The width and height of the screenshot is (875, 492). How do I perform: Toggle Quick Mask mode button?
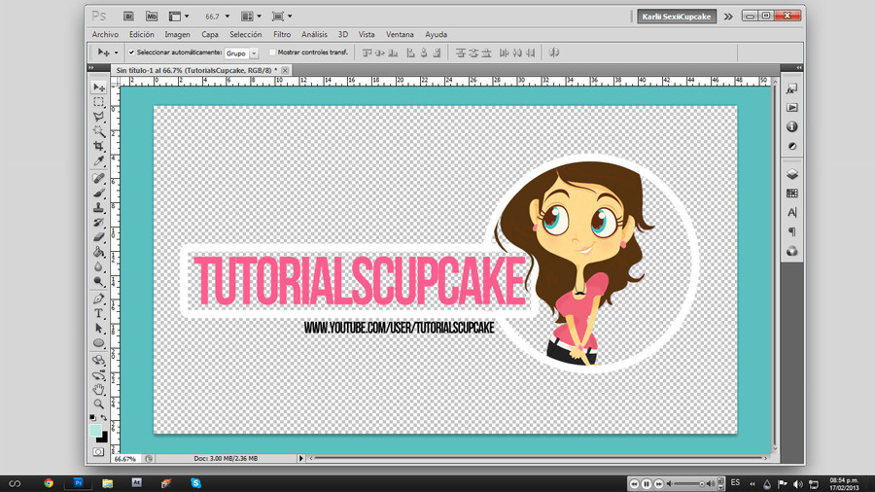point(98,452)
